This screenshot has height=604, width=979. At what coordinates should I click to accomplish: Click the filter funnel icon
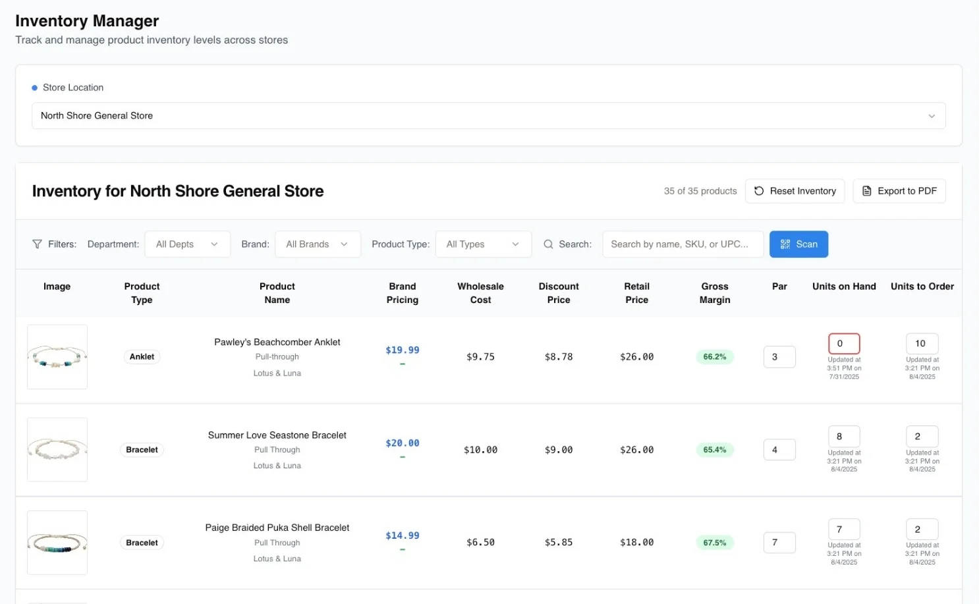[37, 244]
